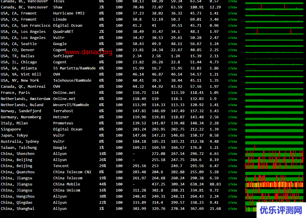This screenshot has width=306, height=218.
Task: Click 'show' for Jiangsu China Telecom row
Action: (x=233, y=178)
